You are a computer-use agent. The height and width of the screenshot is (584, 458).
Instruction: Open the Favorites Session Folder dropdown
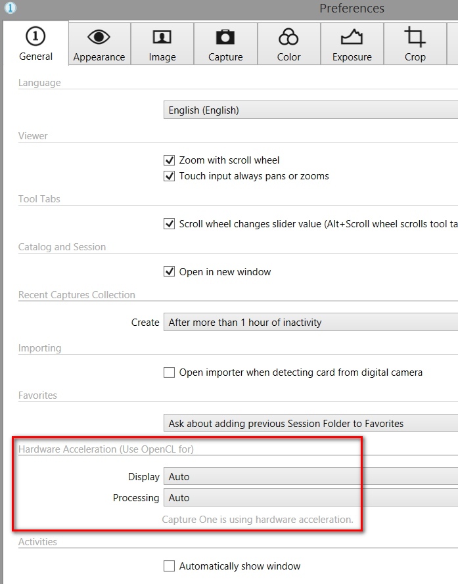311,423
